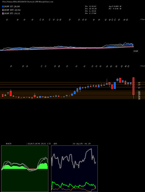145x192 pixels.
Task: Click the tall blue candlestick near price 25-30
Action: coord(115,86)
